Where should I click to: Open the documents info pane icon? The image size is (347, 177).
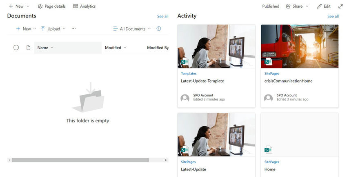click(159, 29)
